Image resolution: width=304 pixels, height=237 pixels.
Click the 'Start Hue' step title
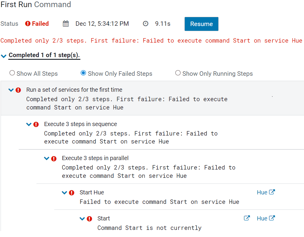[92, 193]
